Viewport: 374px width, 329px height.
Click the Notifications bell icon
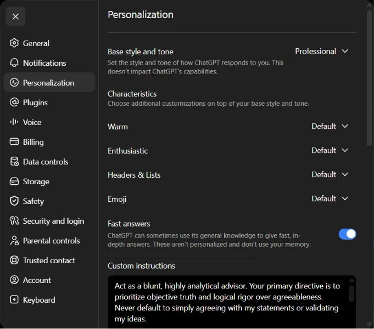click(x=14, y=63)
